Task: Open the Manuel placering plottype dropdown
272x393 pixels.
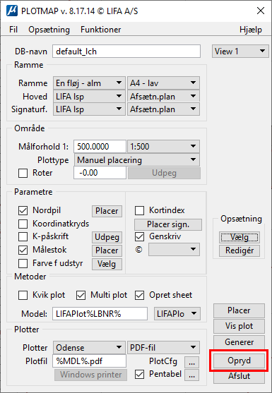Action: point(137,160)
